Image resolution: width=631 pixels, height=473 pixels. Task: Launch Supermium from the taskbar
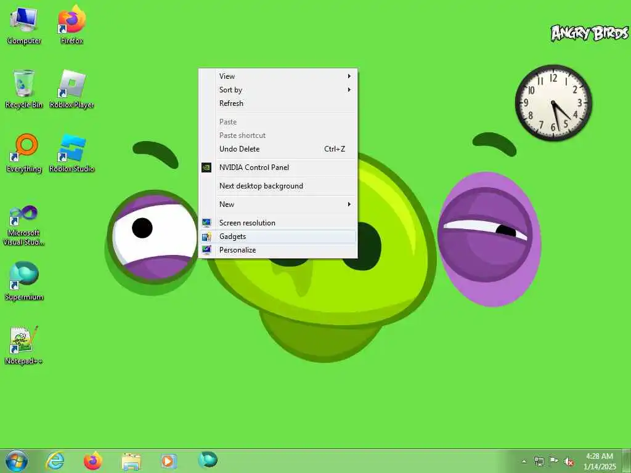208,459
